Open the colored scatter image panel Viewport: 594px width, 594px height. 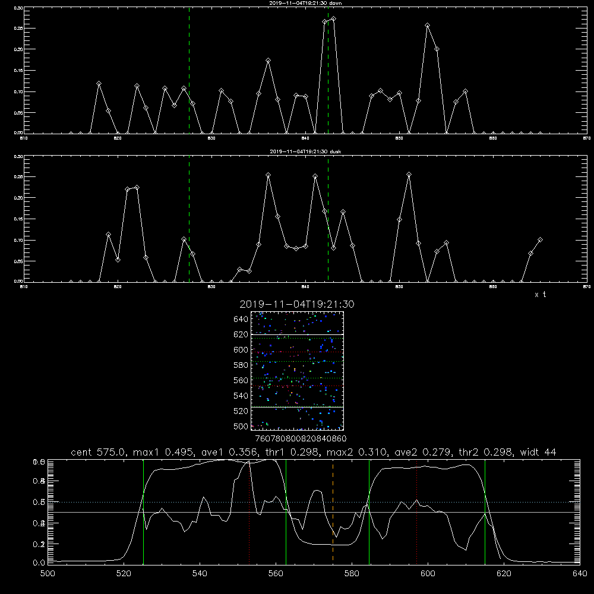[x=298, y=371]
